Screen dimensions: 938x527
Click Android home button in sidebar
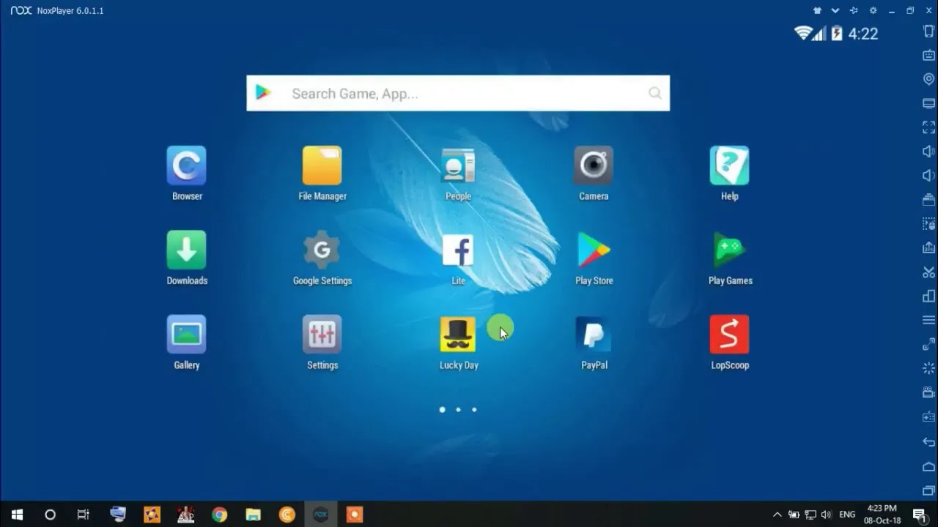coord(928,466)
